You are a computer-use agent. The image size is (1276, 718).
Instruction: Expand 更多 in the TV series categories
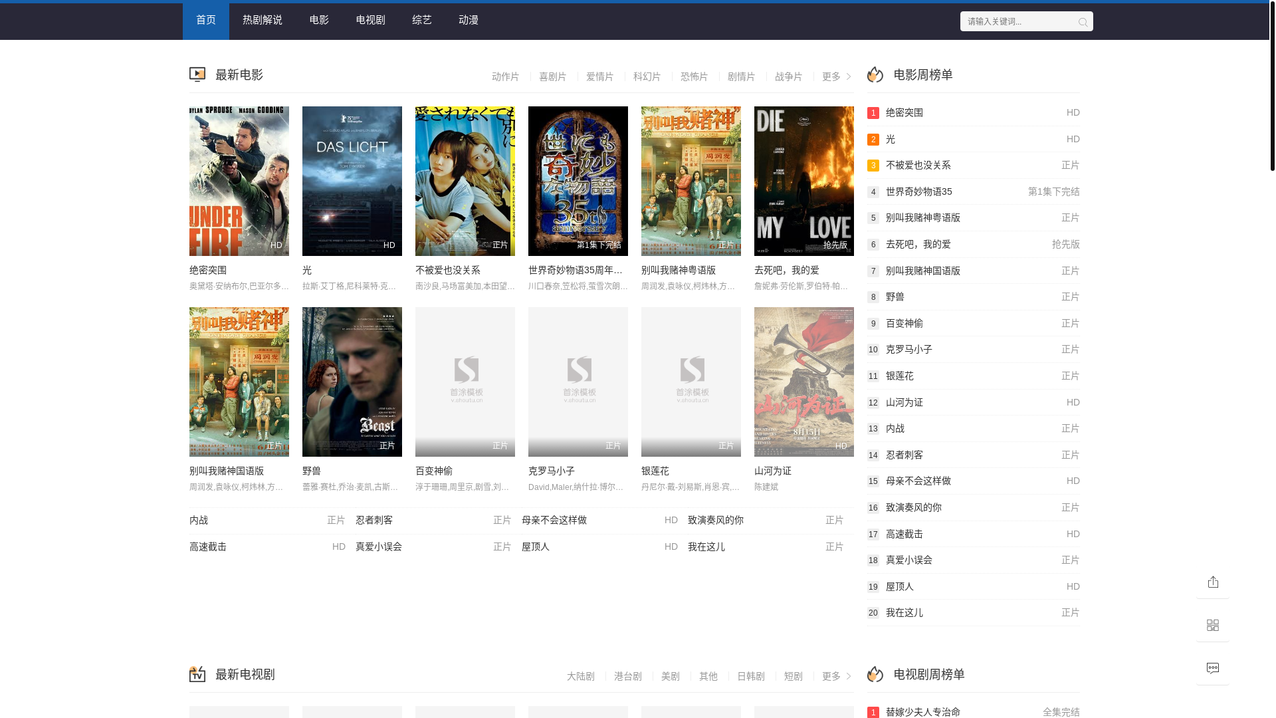point(837,677)
